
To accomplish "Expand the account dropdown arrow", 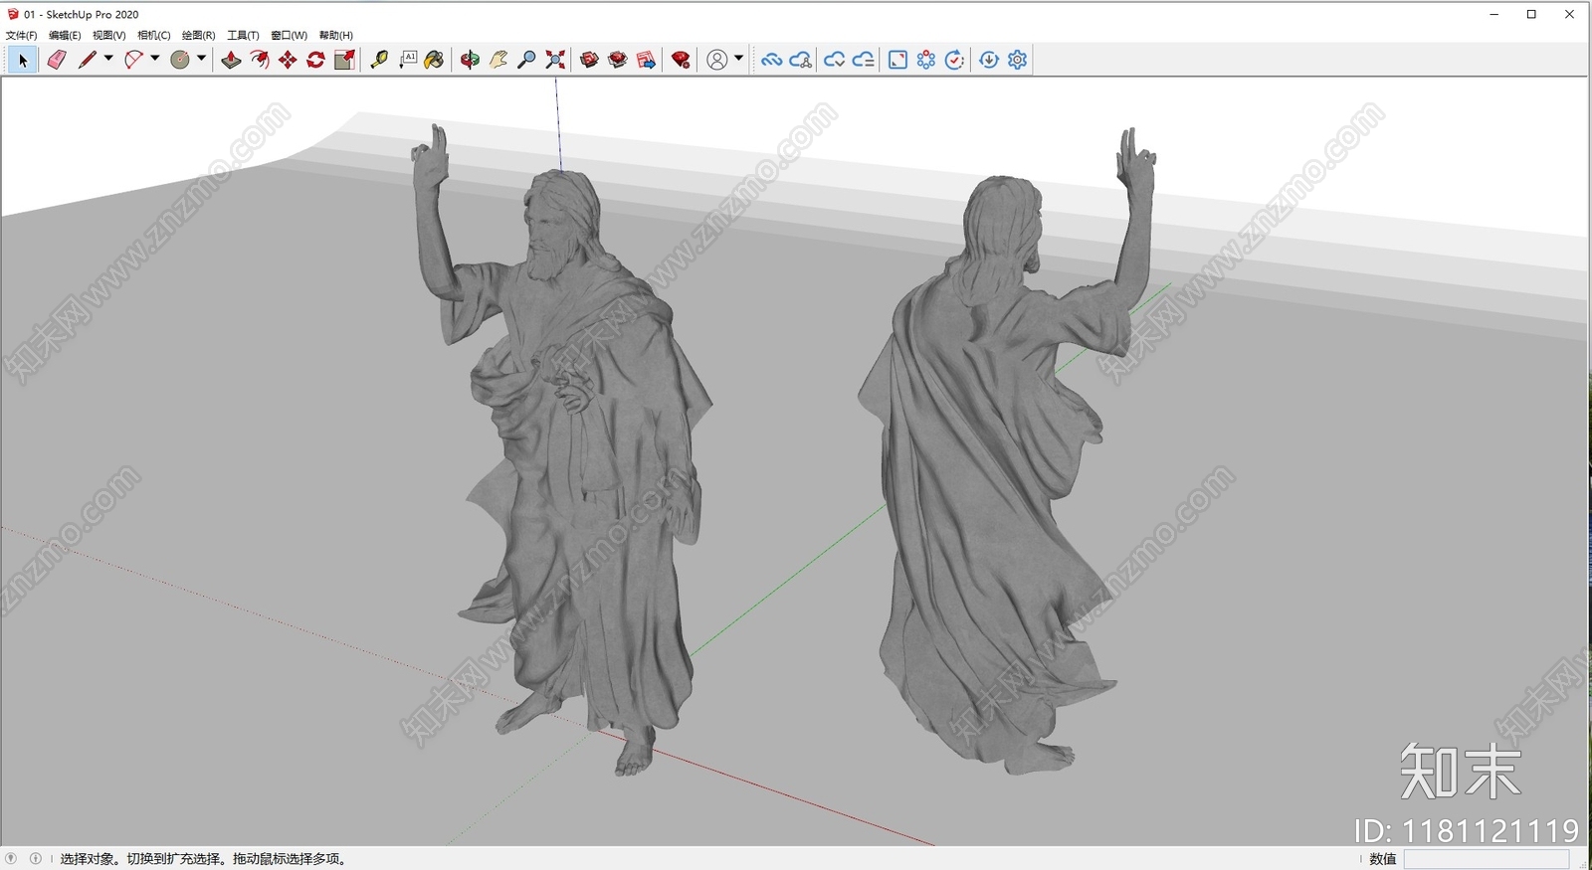I will coord(738,59).
